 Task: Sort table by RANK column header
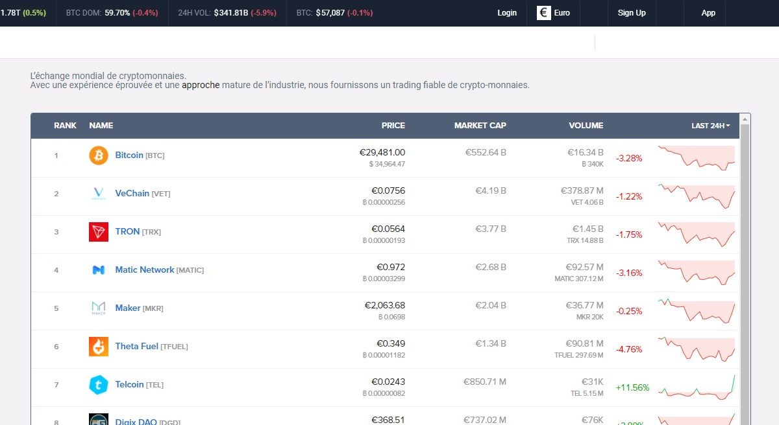click(65, 126)
